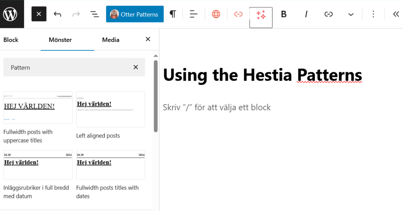Image resolution: width=403 pixels, height=211 pixels.
Task: Click the orange globe icon
Action: click(216, 14)
